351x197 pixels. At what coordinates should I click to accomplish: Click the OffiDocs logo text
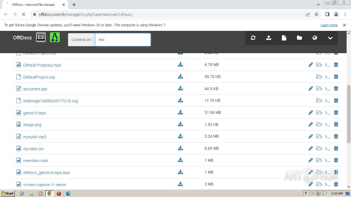tap(22, 38)
